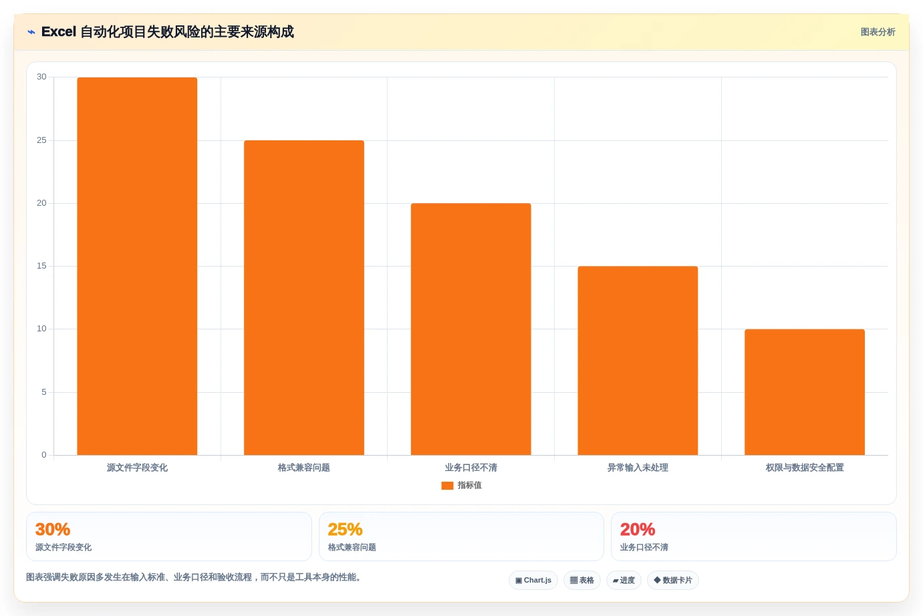Click the 表格 tag chip
Image resolution: width=923 pixels, height=616 pixels.
point(582,580)
